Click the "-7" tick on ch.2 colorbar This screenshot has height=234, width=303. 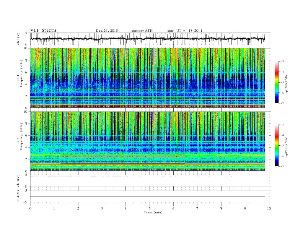click(282, 166)
